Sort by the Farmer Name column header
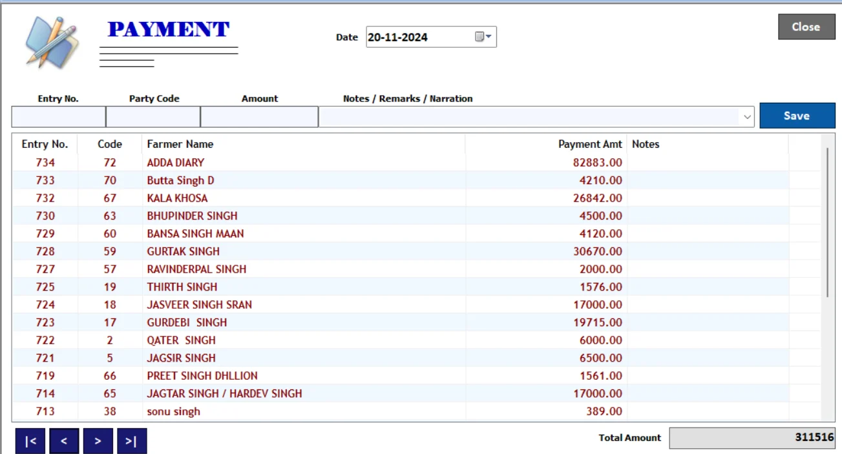The image size is (842, 454). (304, 144)
